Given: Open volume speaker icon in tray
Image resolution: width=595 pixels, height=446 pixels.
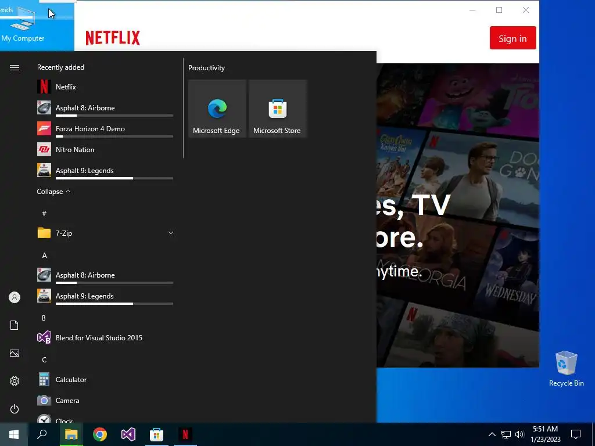Looking at the screenshot, I should coord(519,434).
